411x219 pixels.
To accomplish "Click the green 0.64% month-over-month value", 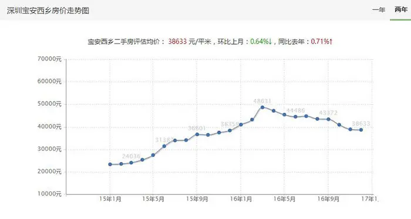I will pyautogui.click(x=261, y=41).
